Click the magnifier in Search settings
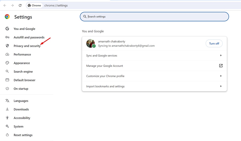This screenshot has height=141, width=241. click(85, 16)
